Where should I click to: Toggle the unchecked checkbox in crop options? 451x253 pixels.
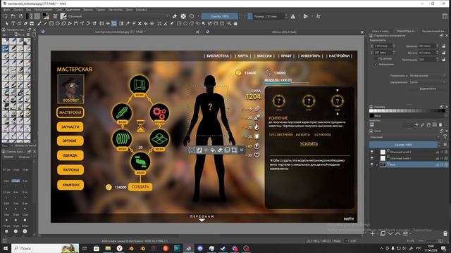click(376, 58)
